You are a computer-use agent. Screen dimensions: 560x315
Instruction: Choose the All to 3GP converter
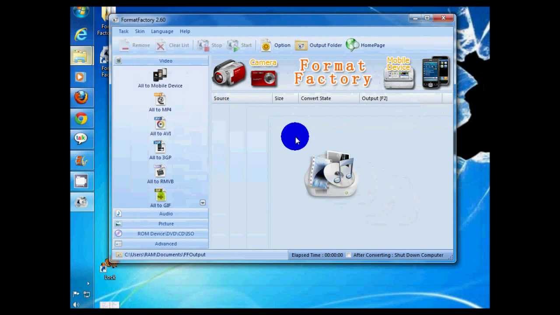(160, 151)
